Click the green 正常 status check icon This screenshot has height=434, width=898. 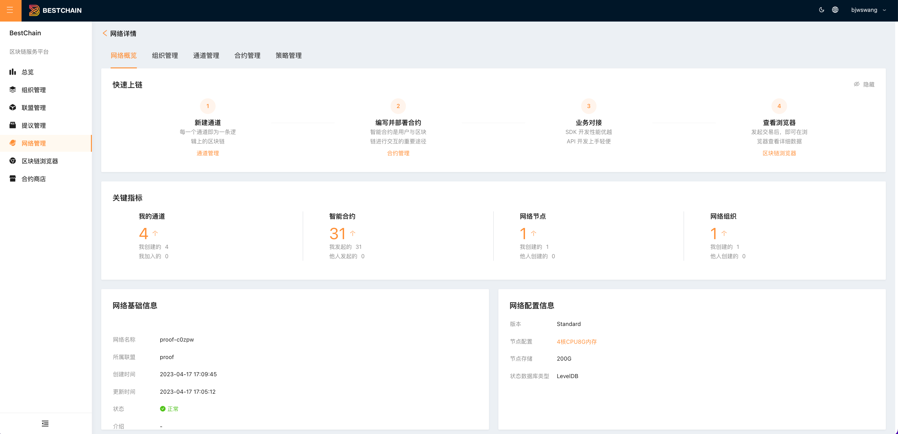pos(162,409)
